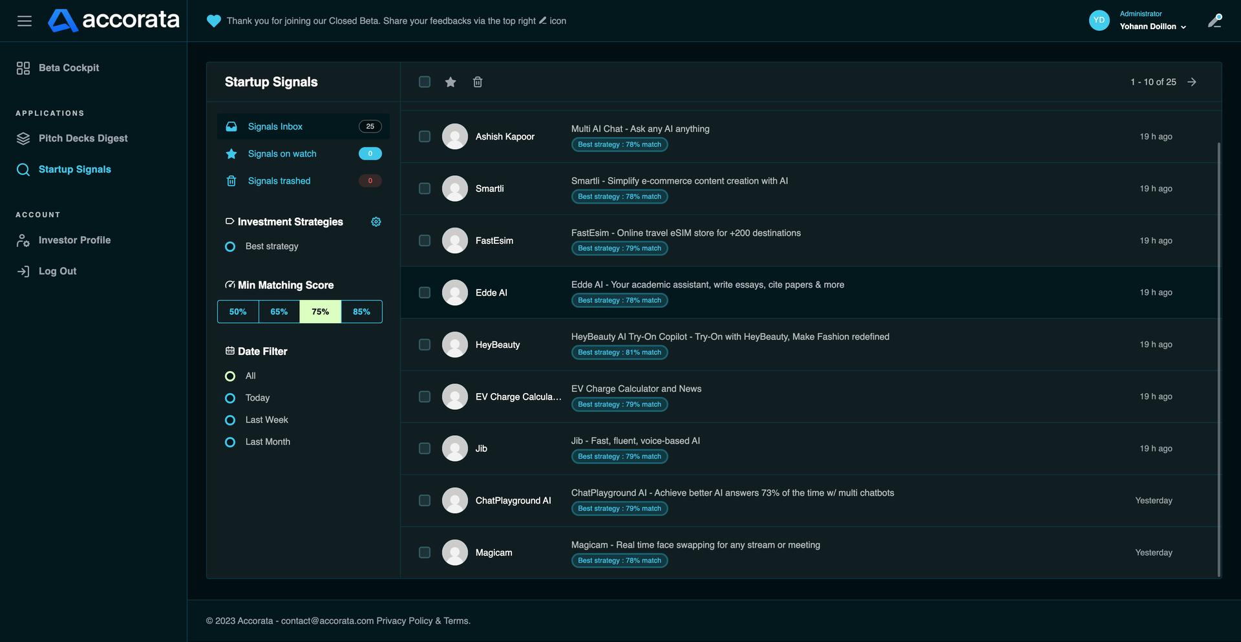Expand Yohann Dollion user dropdown

1152,27
